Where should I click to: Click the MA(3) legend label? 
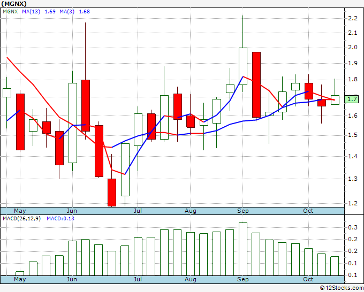click(67, 12)
